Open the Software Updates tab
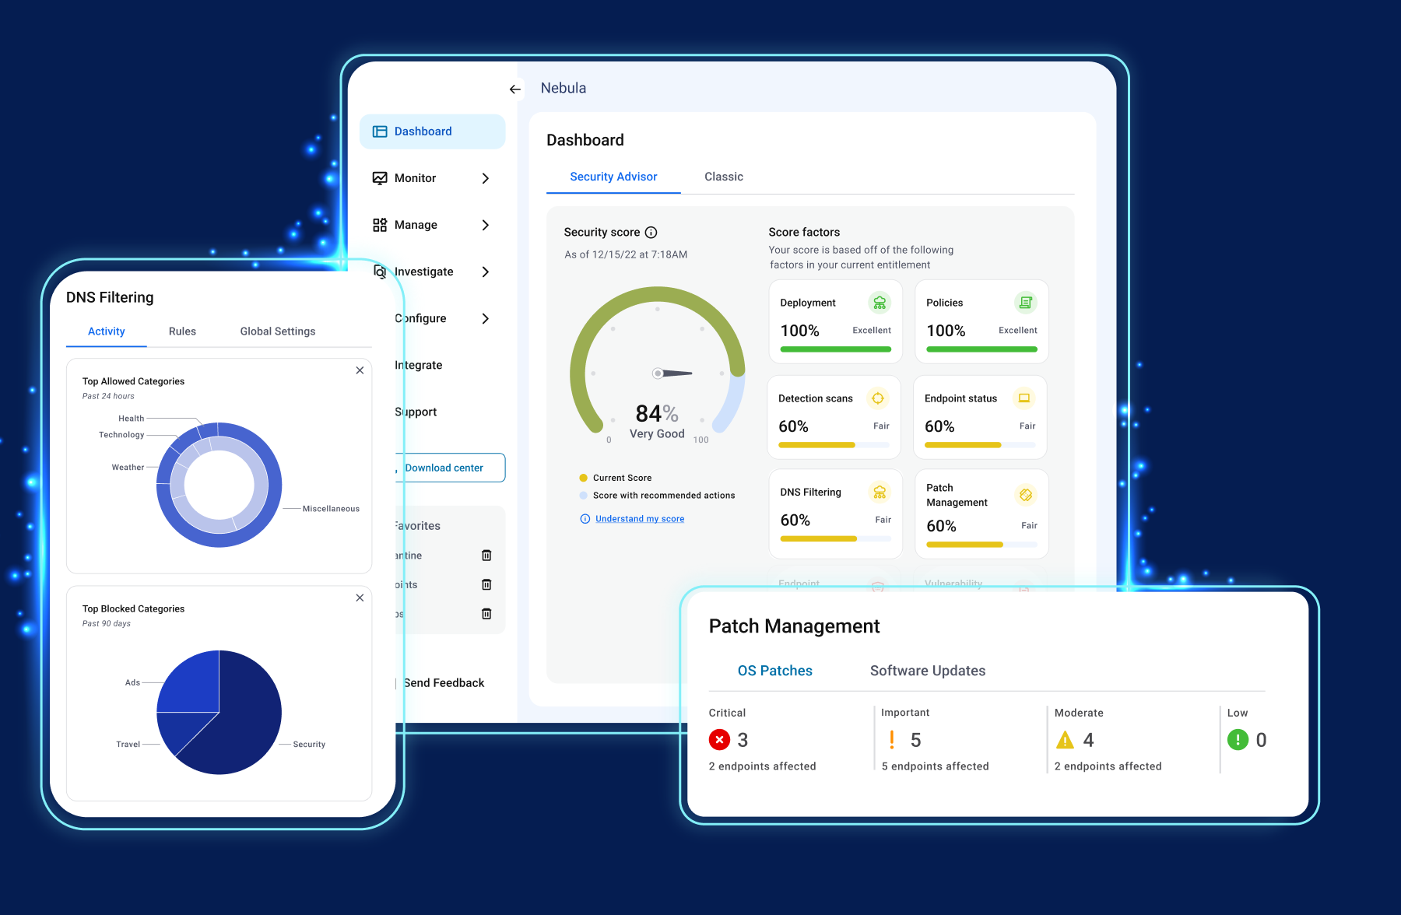 (927, 671)
